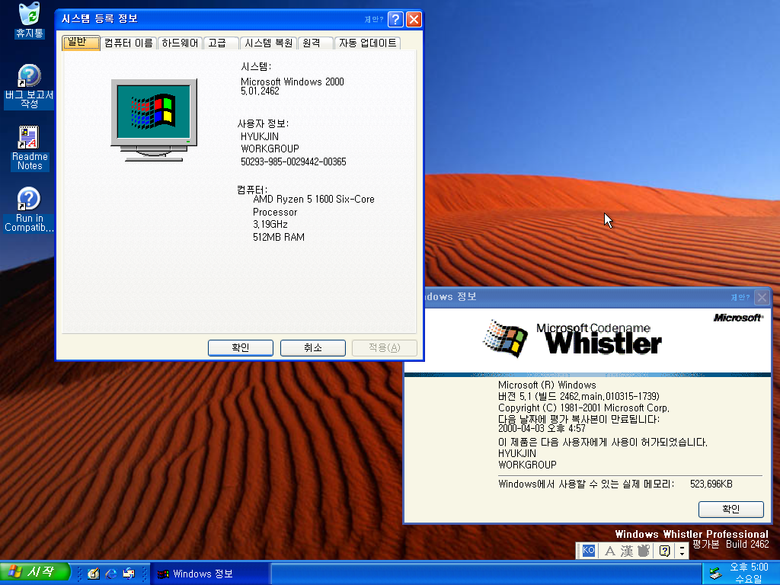This screenshot has height=585, width=780.
Task: Click the system tray hardware removal icon
Action: [715, 574]
